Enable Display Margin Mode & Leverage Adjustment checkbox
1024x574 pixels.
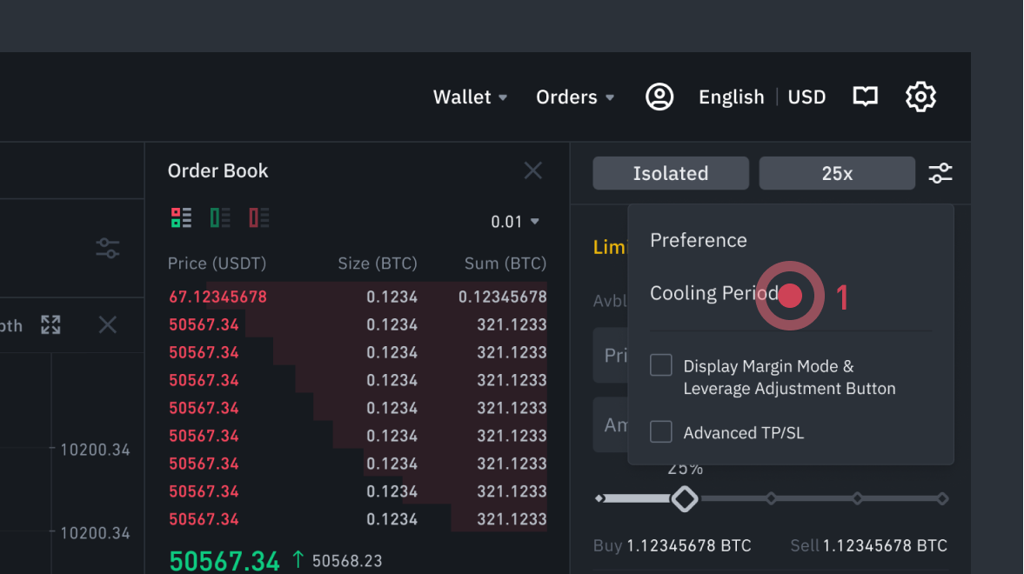(661, 365)
